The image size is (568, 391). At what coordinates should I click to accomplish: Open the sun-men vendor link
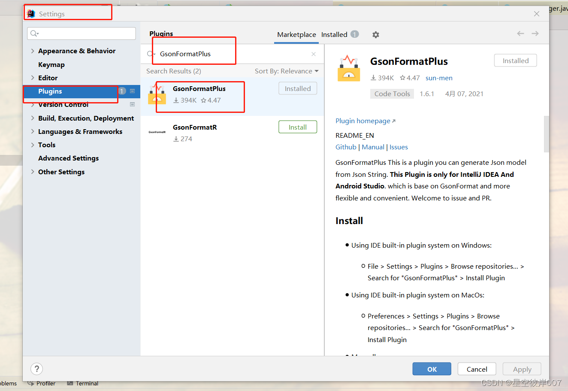pyautogui.click(x=439, y=78)
